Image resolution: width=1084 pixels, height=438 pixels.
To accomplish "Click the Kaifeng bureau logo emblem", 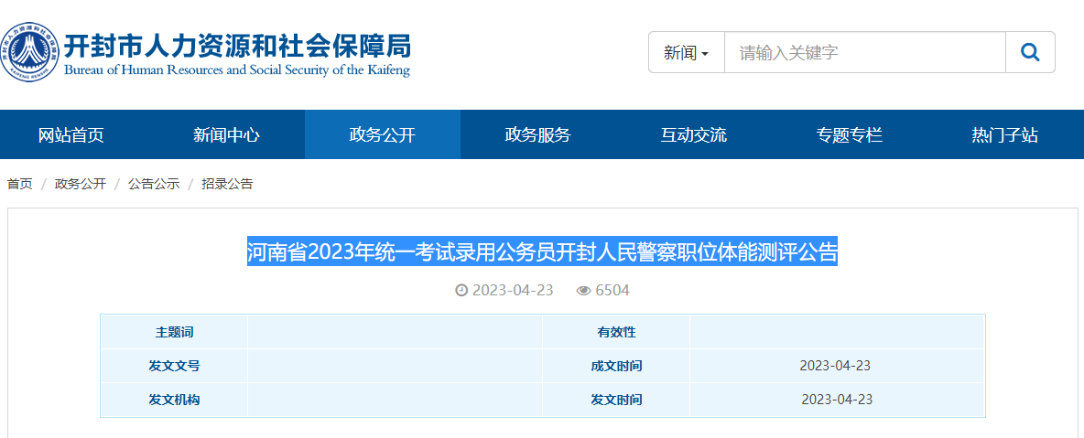I will [30, 50].
